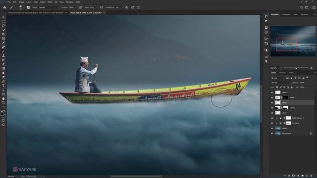Toggle layer filtering on or off
Viewport: 317px width, 178px height.
pyautogui.click(x=307, y=78)
